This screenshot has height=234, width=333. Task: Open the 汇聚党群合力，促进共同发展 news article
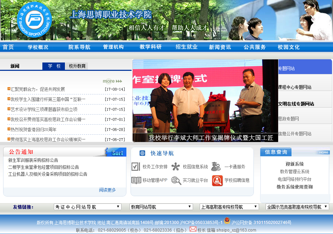(38, 89)
